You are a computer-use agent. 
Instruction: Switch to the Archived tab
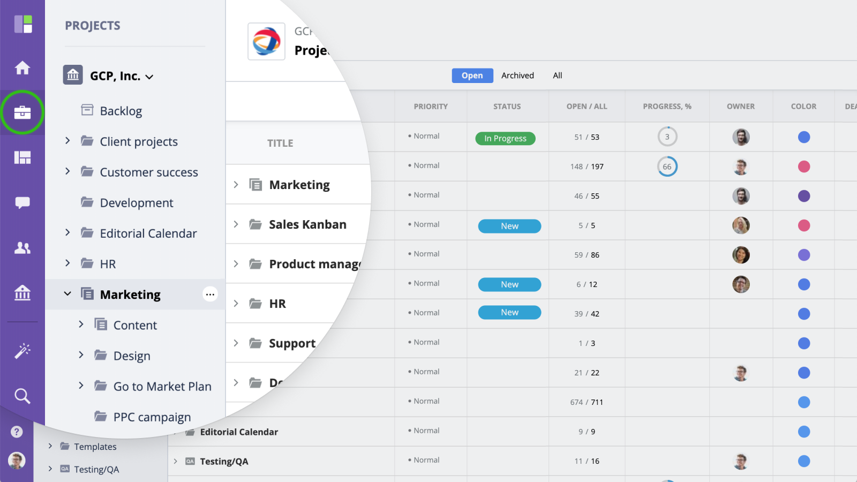tap(517, 76)
